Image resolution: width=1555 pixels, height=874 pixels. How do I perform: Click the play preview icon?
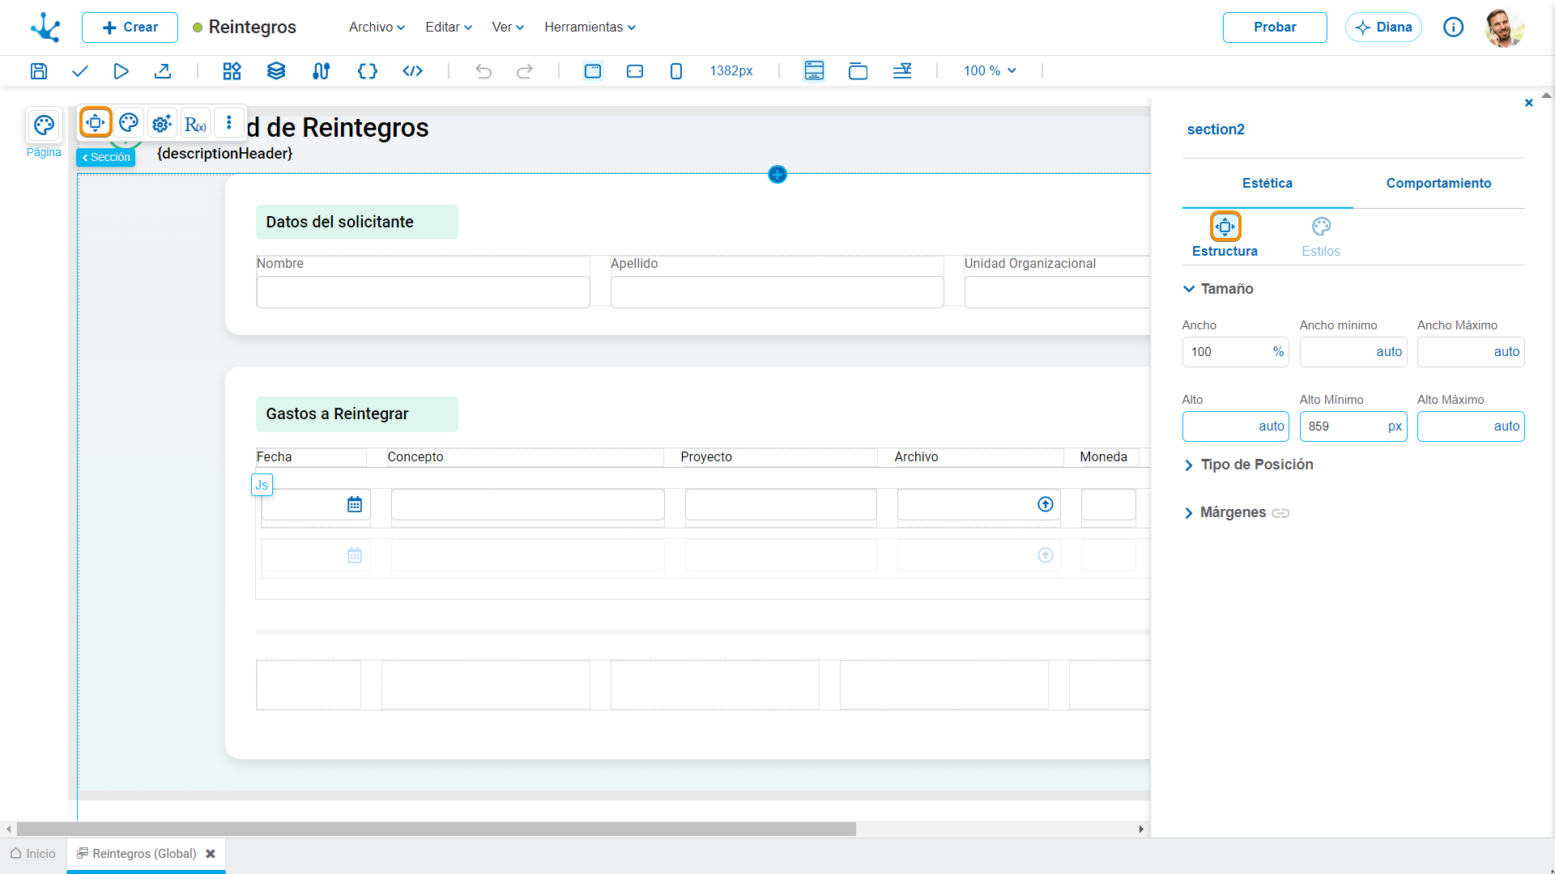coord(121,71)
